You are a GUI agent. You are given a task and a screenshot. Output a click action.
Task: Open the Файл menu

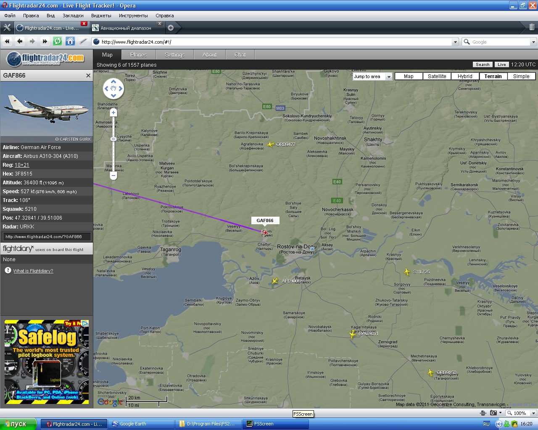(x=10, y=16)
